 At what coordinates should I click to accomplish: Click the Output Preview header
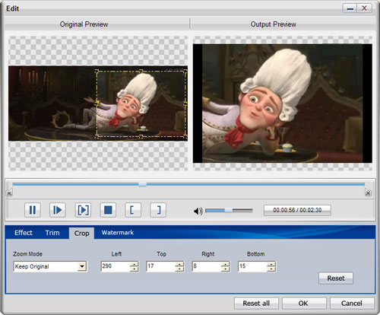pyautogui.click(x=274, y=24)
